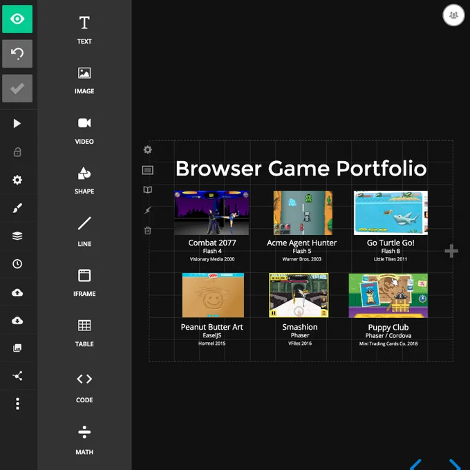Click the 'Mini Trading Cards Co. 2018' text
This screenshot has width=470, height=470.
pyautogui.click(x=388, y=344)
